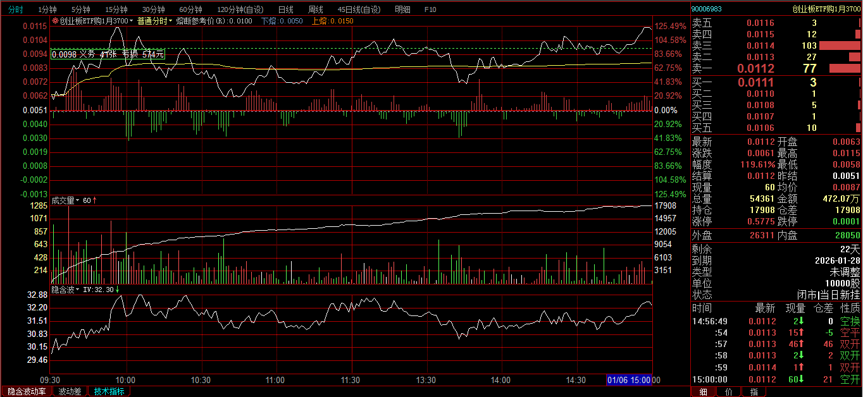Select the 买五 bid row at 0.0106

[776, 128]
